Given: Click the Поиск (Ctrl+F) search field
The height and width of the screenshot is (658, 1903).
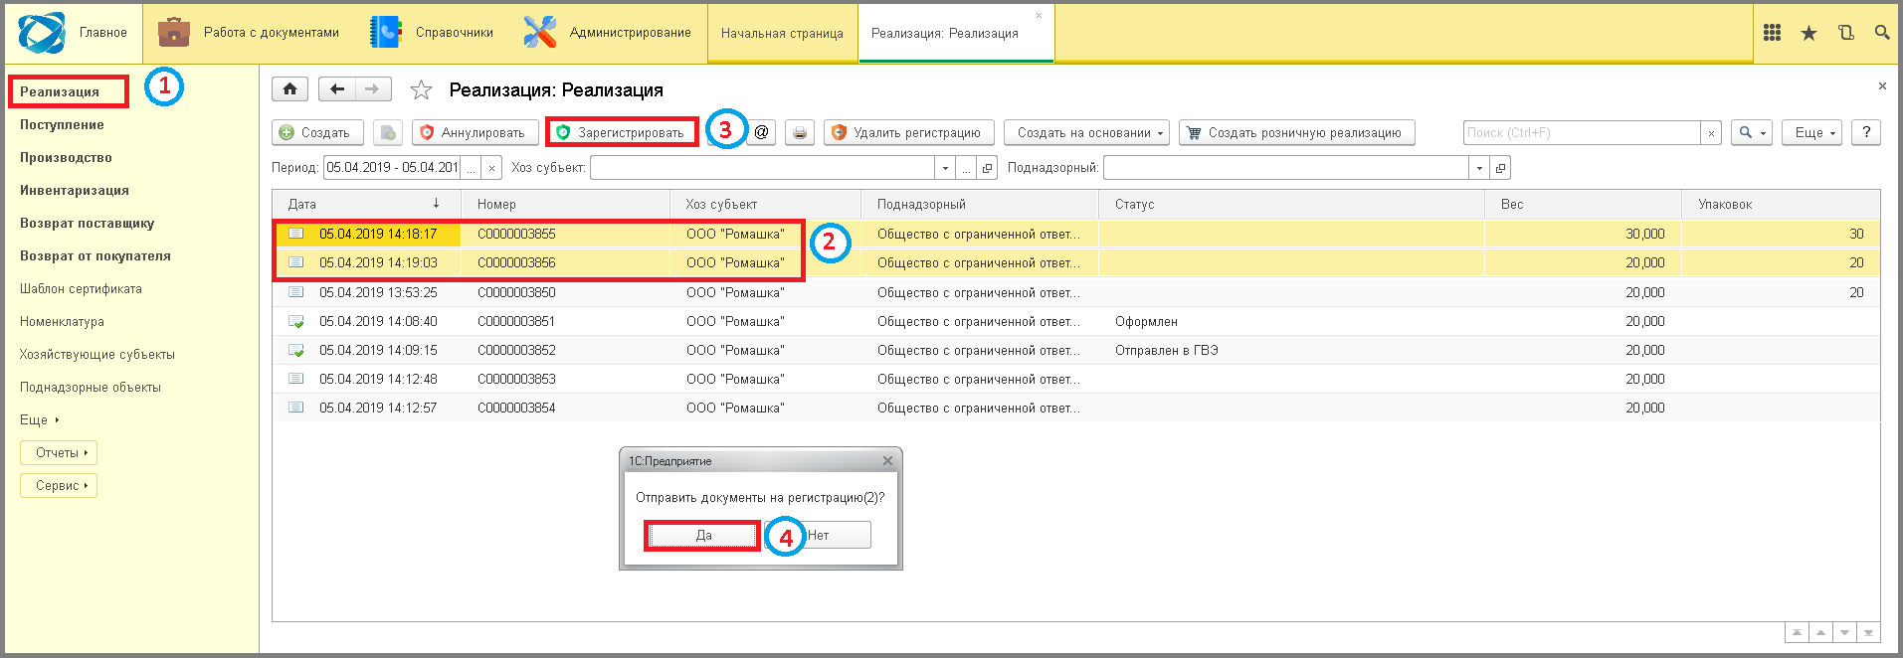Looking at the screenshot, I should 1581,132.
